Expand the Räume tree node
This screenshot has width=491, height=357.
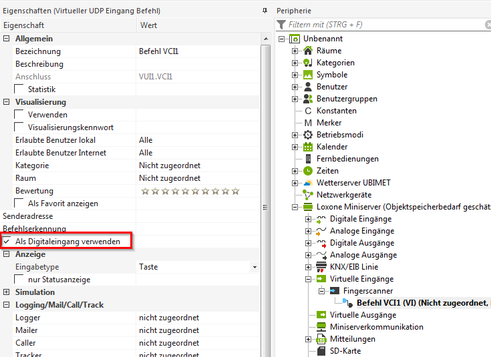(x=295, y=51)
